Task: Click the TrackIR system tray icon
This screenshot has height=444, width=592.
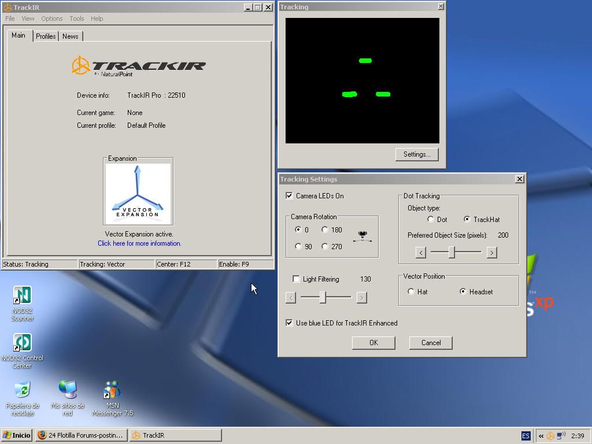Action: pos(551,436)
